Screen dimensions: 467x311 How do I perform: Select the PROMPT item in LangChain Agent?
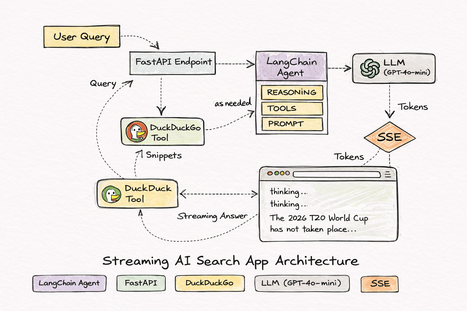292,124
